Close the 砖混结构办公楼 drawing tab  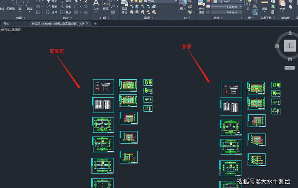[x=88, y=23]
